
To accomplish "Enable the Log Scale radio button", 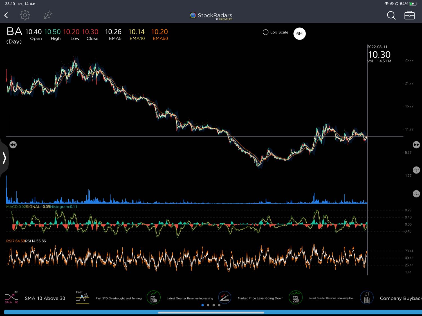I will 266,32.
